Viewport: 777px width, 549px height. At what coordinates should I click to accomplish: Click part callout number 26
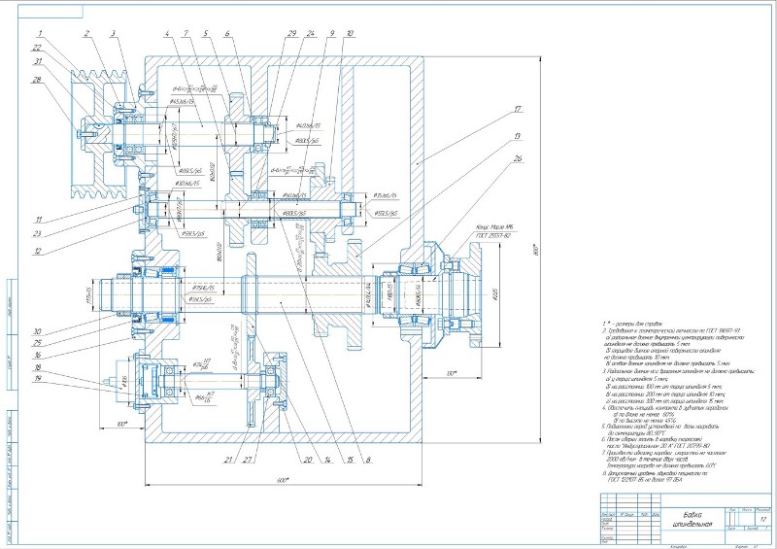(518, 158)
